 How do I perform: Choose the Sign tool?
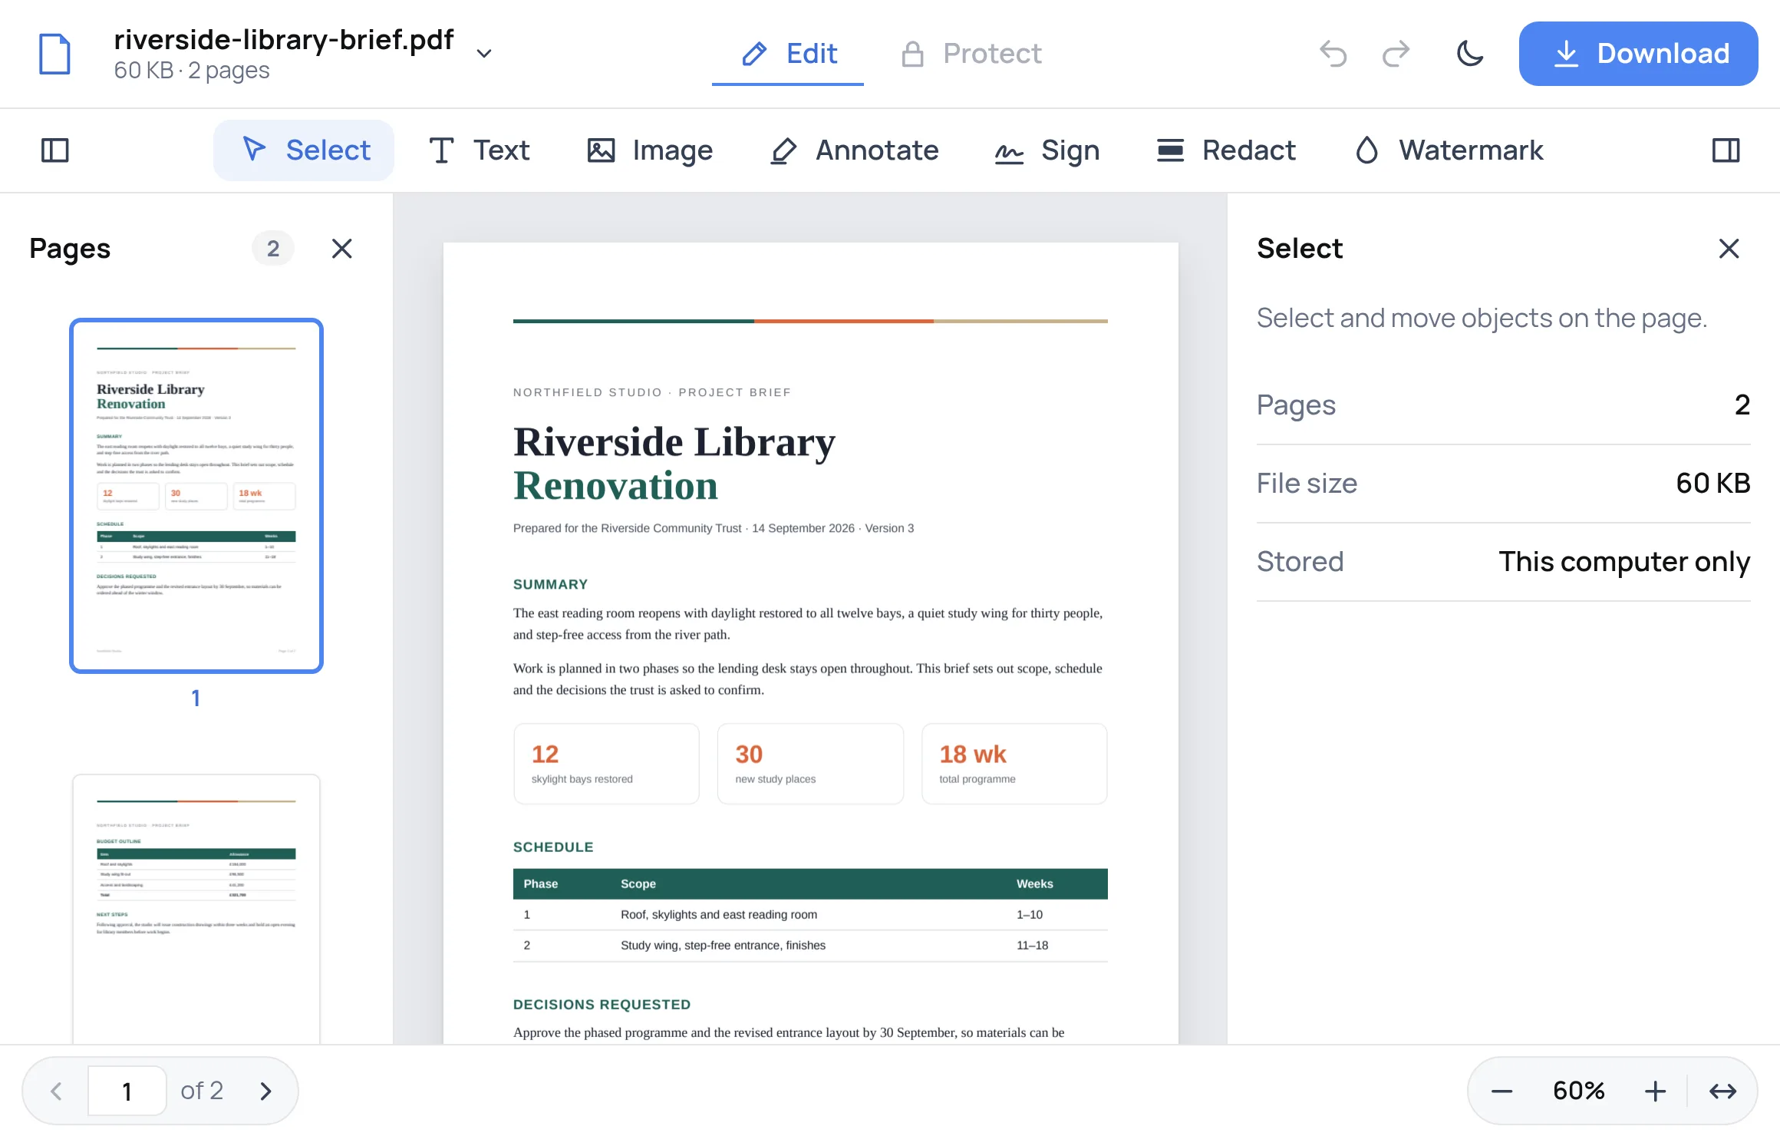pyautogui.click(x=1047, y=150)
